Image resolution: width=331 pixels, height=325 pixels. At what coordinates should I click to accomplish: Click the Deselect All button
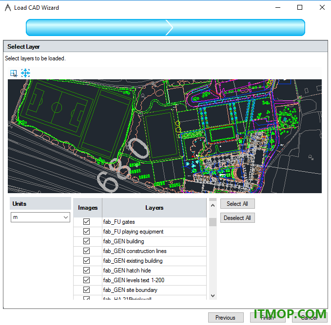click(x=237, y=218)
